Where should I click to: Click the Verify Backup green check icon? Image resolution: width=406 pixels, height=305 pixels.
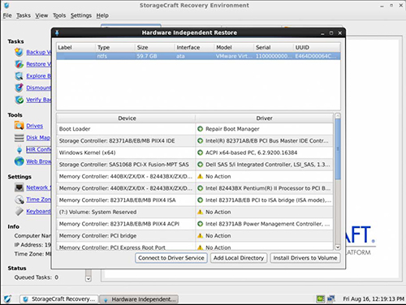(19, 100)
